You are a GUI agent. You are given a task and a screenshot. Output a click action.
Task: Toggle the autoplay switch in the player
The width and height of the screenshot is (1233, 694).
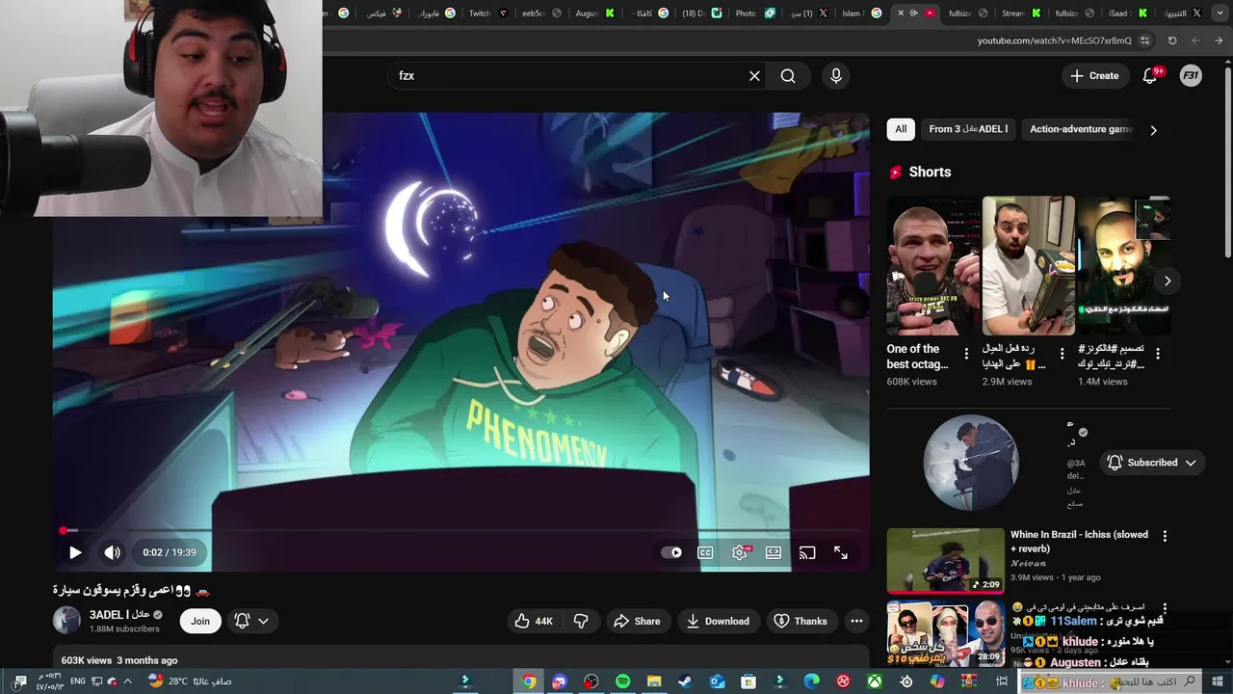pyautogui.click(x=671, y=552)
